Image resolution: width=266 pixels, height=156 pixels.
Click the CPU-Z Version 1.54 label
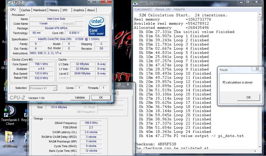click(36, 98)
